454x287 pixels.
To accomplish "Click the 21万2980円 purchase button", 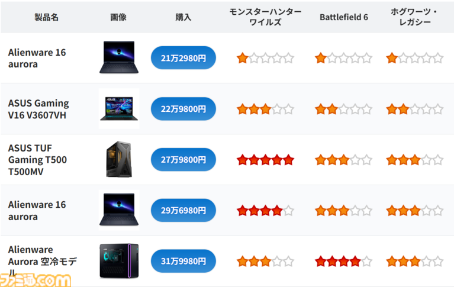I will click(183, 58).
